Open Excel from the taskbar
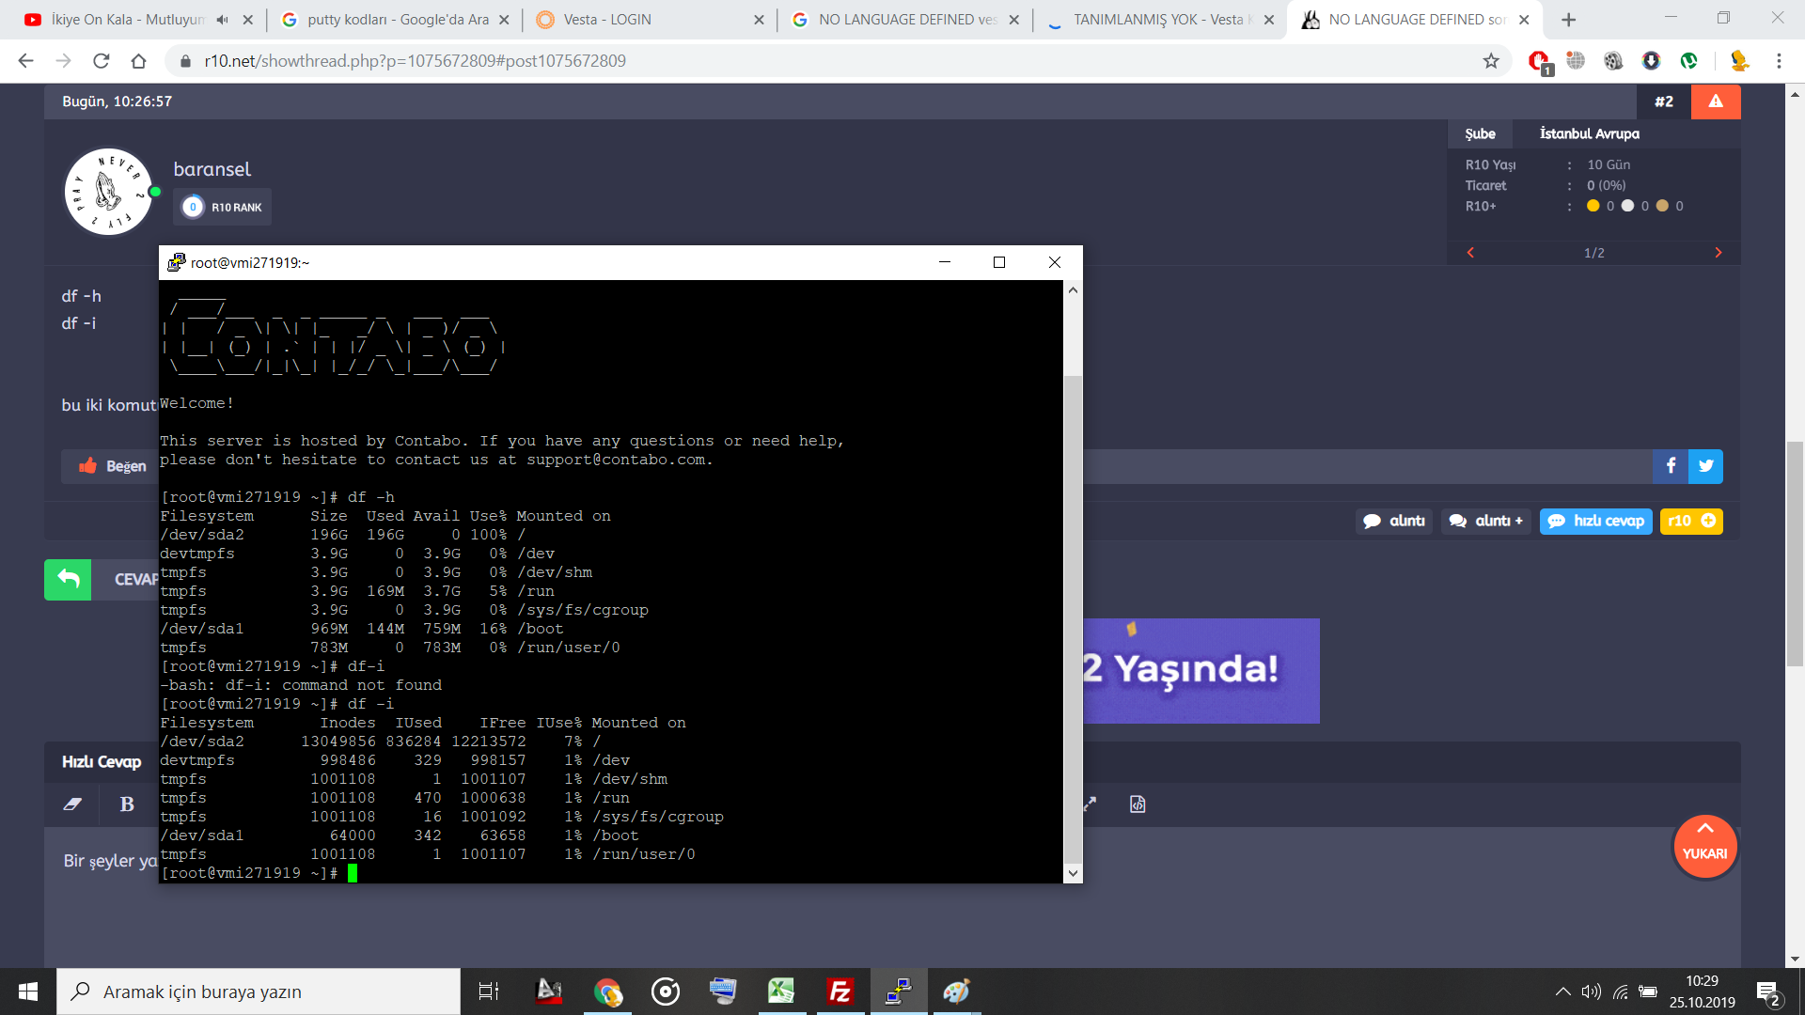1805x1015 pixels. [x=781, y=992]
